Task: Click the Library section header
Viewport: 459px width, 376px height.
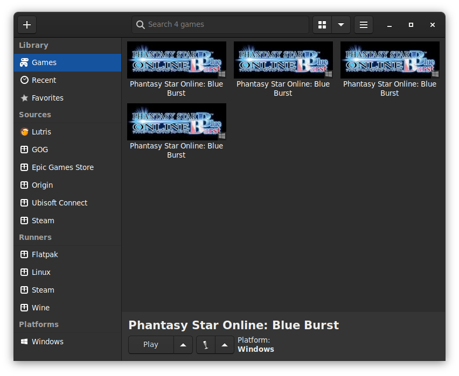Action: click(x=33, y=45)
